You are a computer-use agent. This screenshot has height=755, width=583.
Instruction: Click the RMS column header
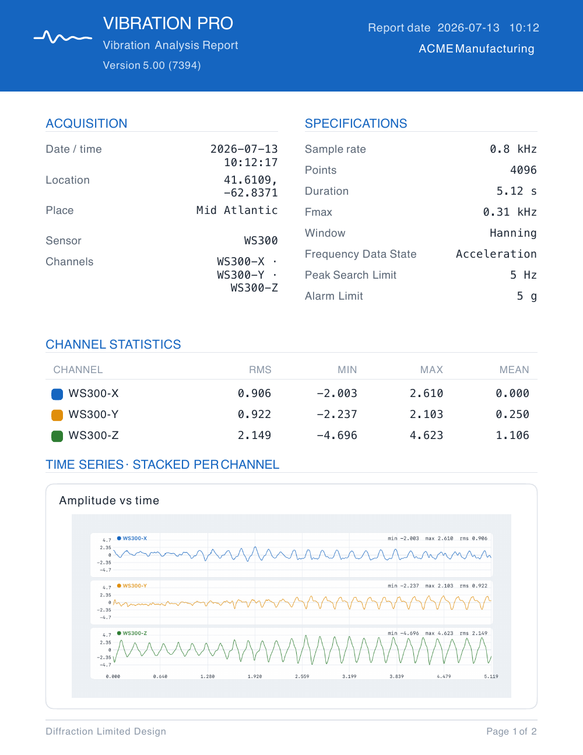point(260,370)
